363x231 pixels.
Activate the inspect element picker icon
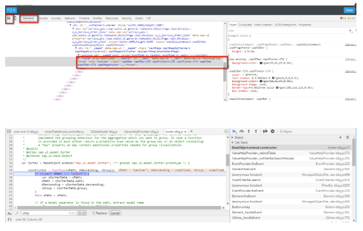(9, 18)
